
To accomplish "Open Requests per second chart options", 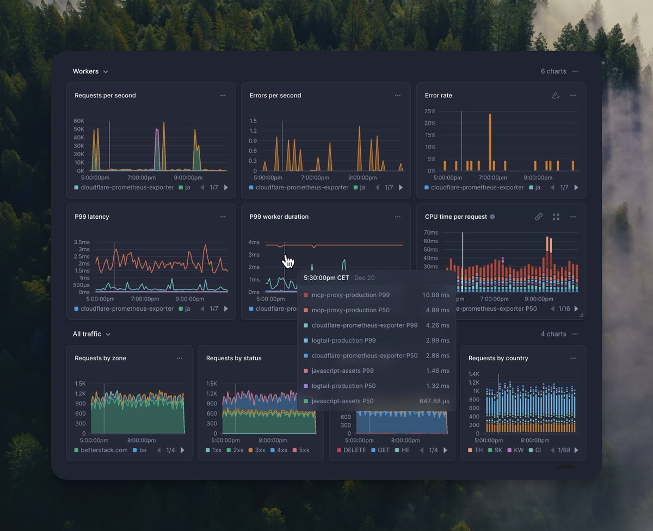I will click(223, 95).
